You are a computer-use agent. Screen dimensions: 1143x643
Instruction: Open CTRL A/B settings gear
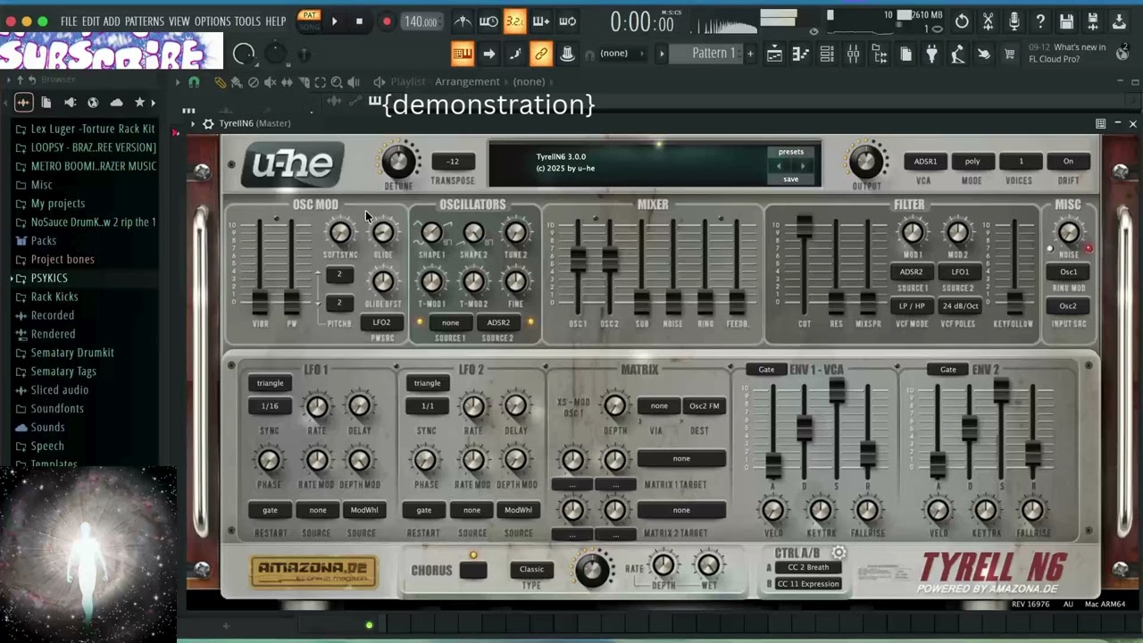click(x=838, y=553)
